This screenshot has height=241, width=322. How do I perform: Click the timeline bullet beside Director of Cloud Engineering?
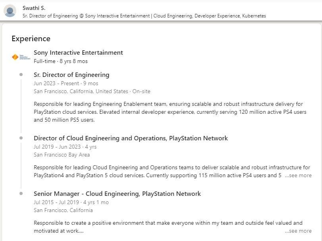(21, 138)
